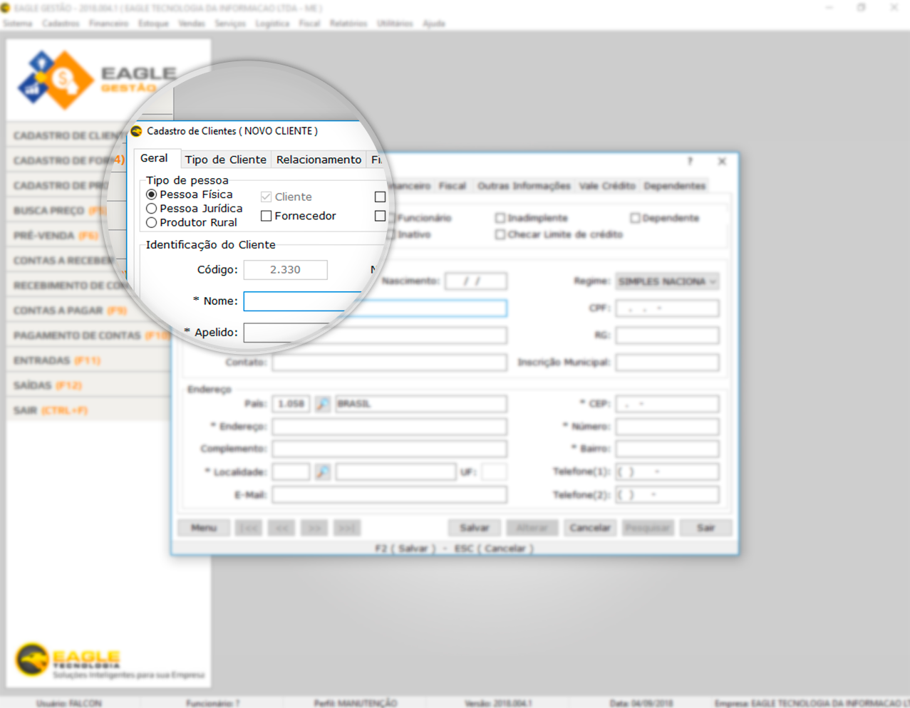910x708 pixels.
Task: Open CONTAS A PAGAR sidebar item
Action: (88, 311)
